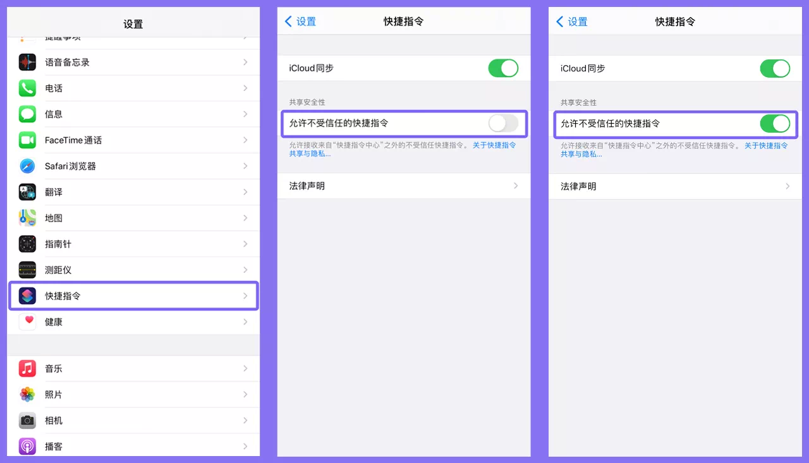The image size is (809, 463).
Task: Tap the Translate (翻译) icon
Action: coord(27,191)
